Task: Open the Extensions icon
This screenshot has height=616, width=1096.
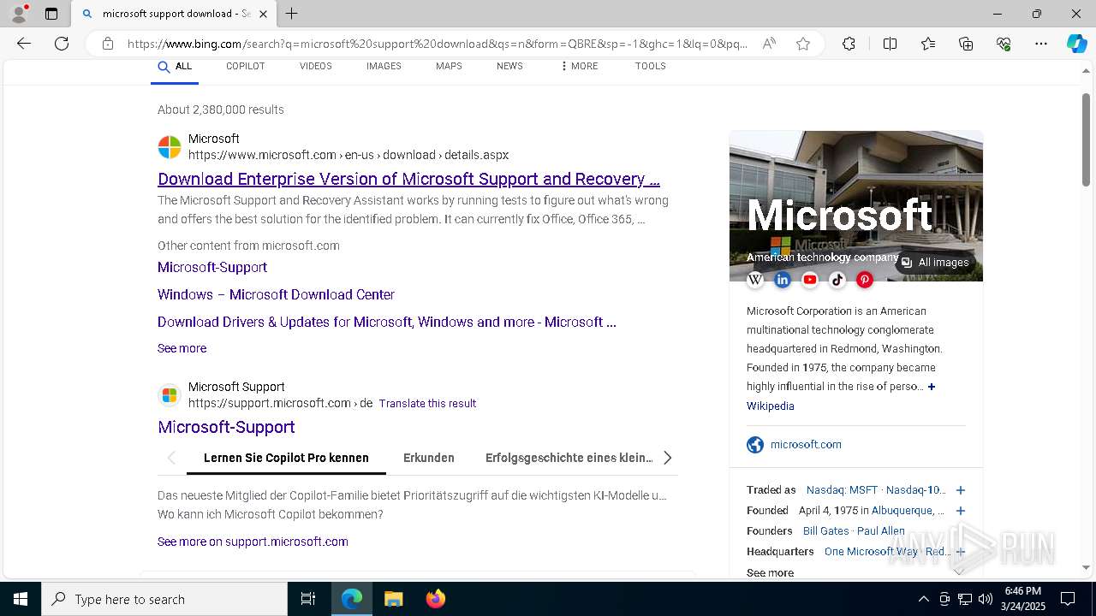Action: pyautogui.click(x=849, y=44)
